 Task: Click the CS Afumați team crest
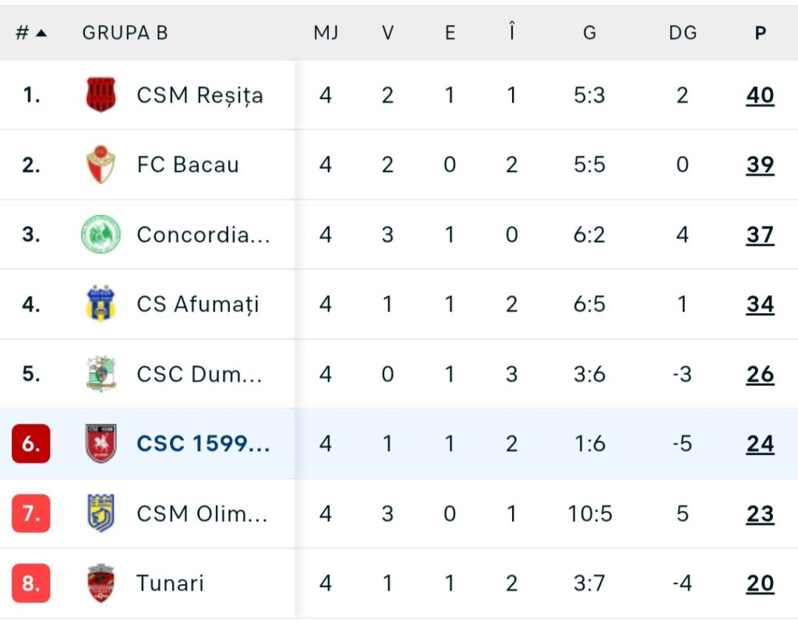(101, 304)
